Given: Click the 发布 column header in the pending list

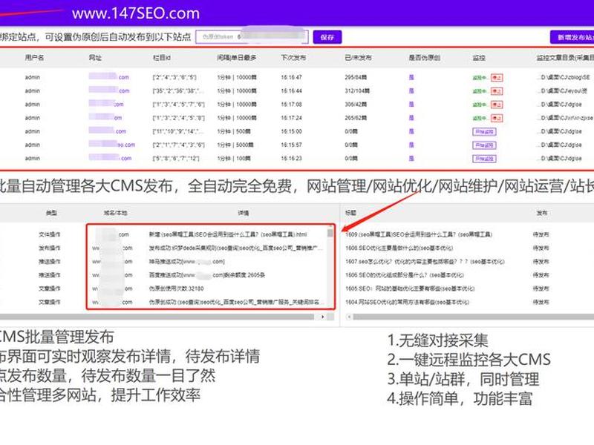Looking at the screenshot, I should [542, 213].
